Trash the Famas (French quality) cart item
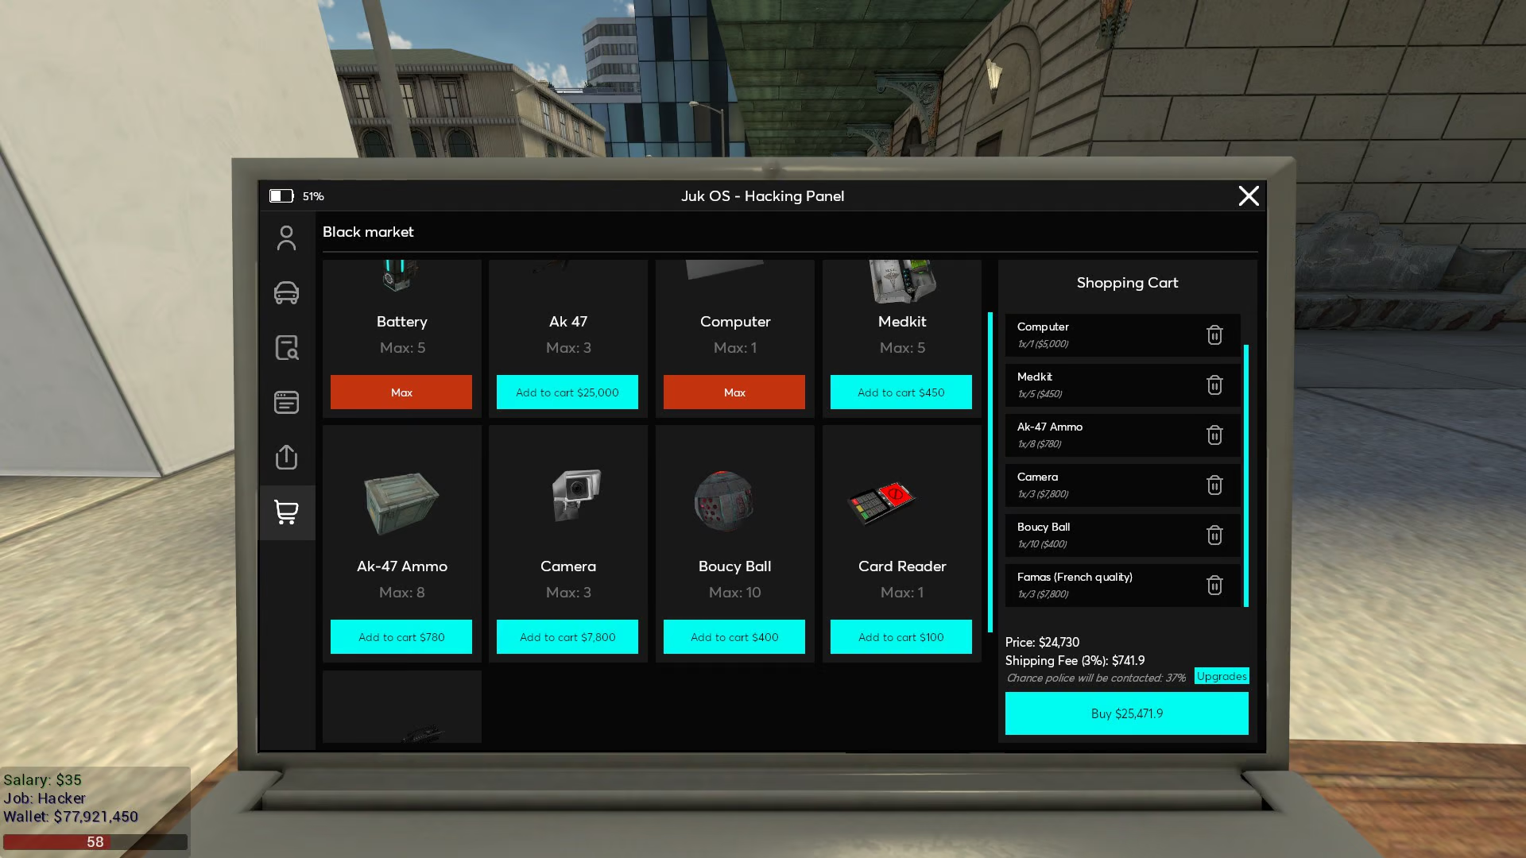 pos(1214,586)
